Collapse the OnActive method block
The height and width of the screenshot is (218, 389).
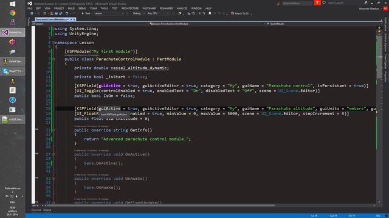pyautogui.click(x=53, y=154)
